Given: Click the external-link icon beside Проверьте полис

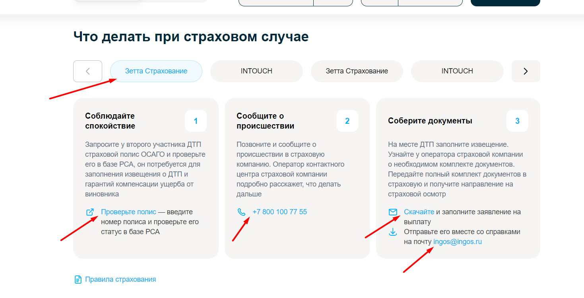Looking at the screenshot, I should [90, 212].
